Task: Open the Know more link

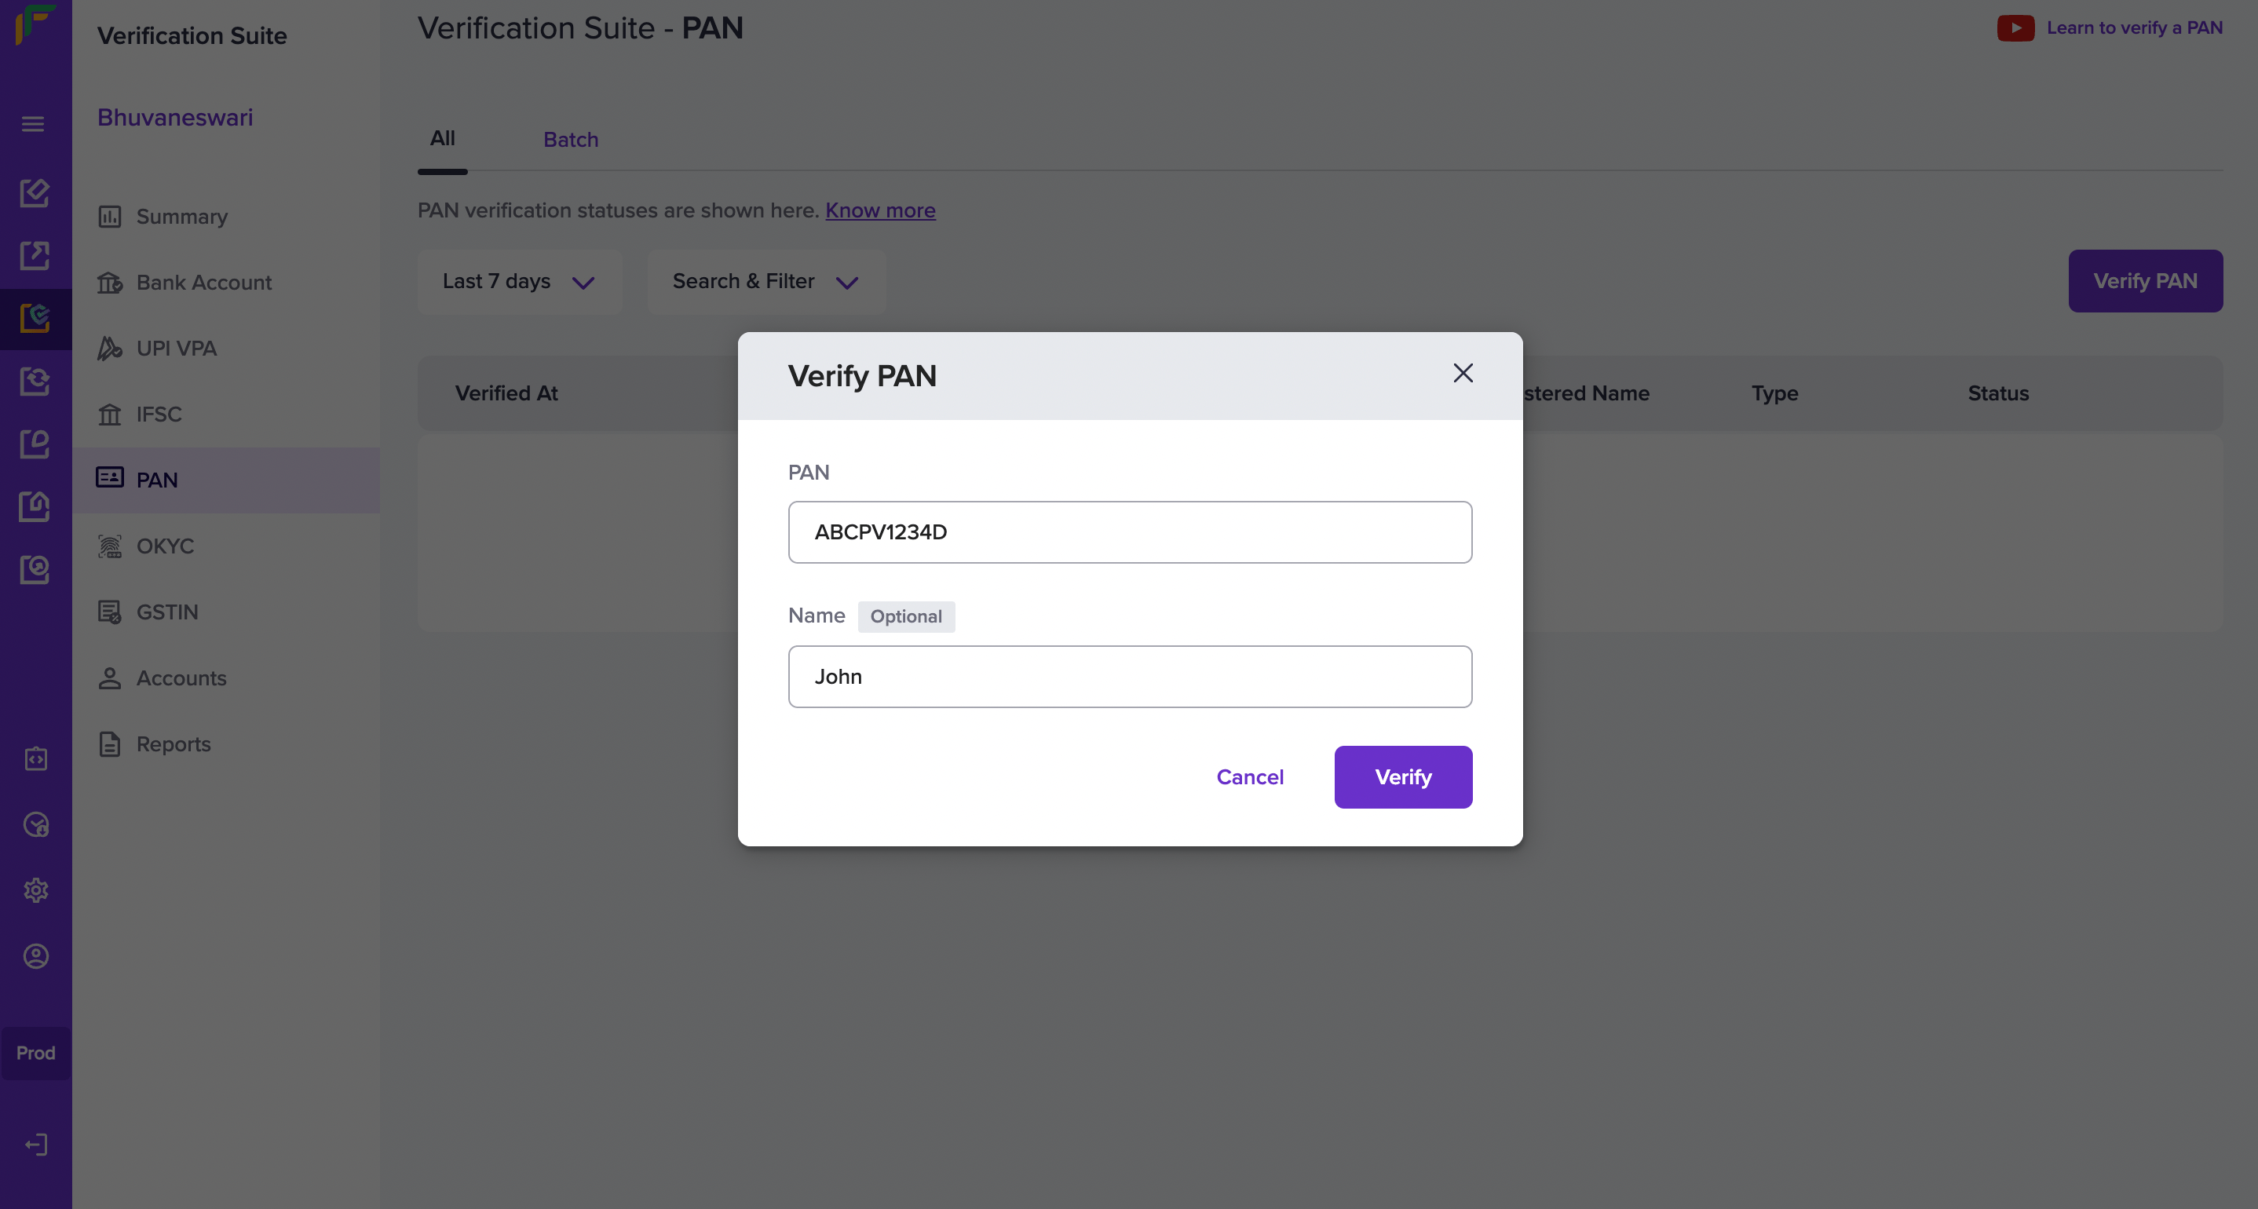Action: point(880,210)
